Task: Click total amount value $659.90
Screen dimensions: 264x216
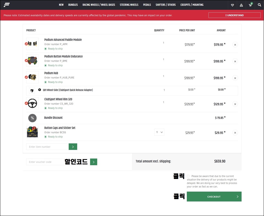Action: pos(220,161)
